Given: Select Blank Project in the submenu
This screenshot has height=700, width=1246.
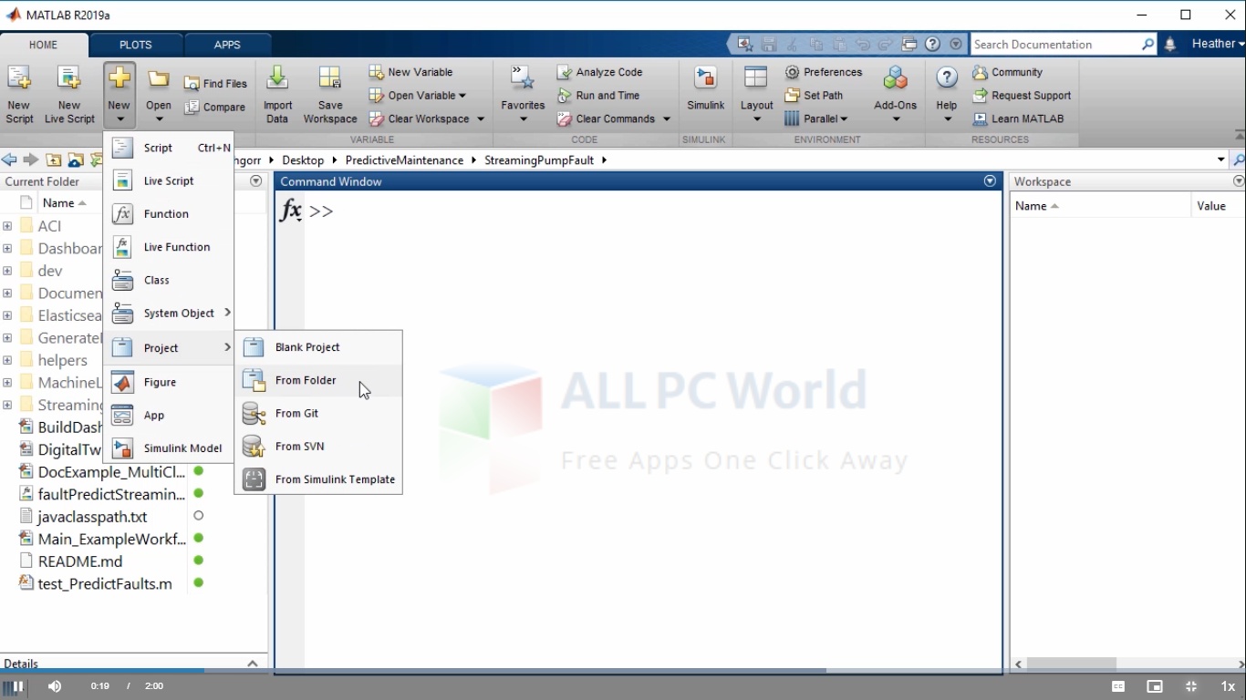Looking at the screenshot, I should pos(318,347).
